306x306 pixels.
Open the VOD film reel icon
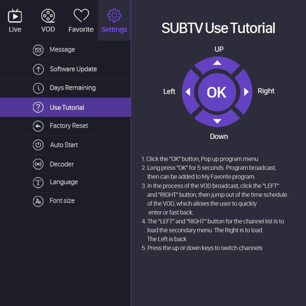[48, 16]
